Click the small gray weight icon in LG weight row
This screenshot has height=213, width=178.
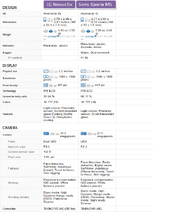(55, 32)
